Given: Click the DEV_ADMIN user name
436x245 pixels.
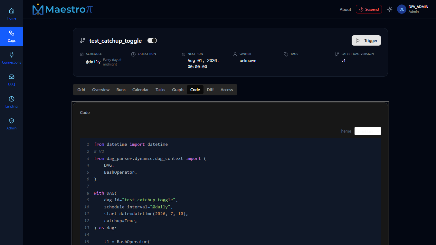Looking at the screenshot, I should tap(418, 7).
